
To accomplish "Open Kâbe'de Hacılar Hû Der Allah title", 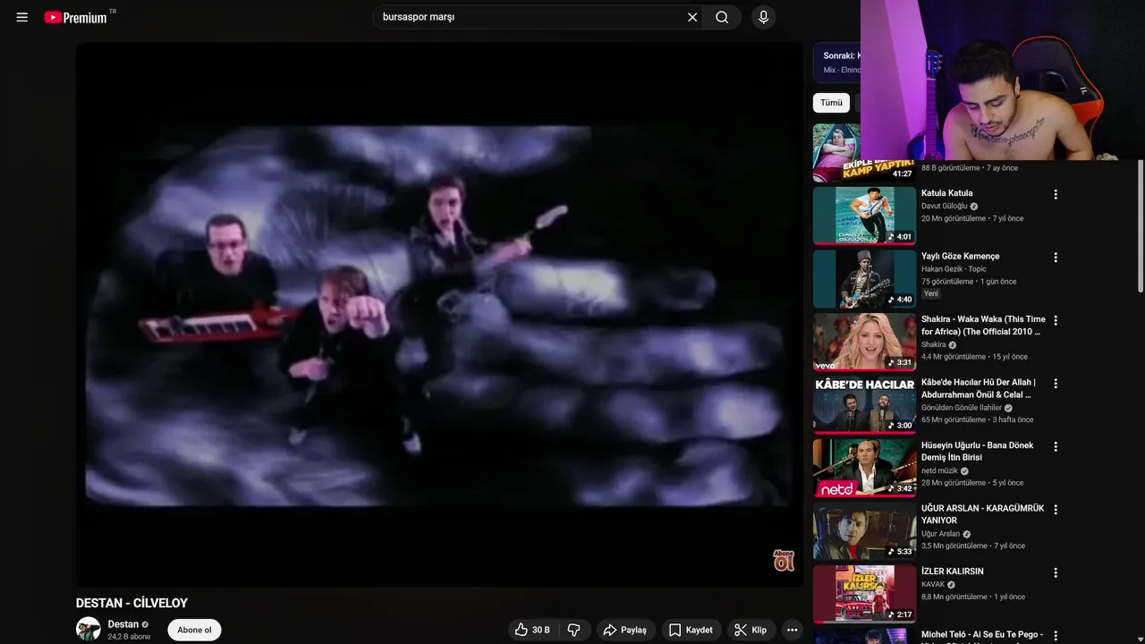I will [979, 388].
